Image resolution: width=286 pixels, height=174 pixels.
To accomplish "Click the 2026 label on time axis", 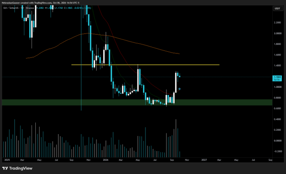I will (x=106, y=160).
